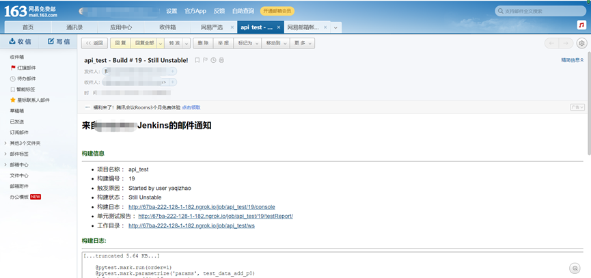Click the 回复全部 button
Screen dimensions: 591x278
click(144, 43)
